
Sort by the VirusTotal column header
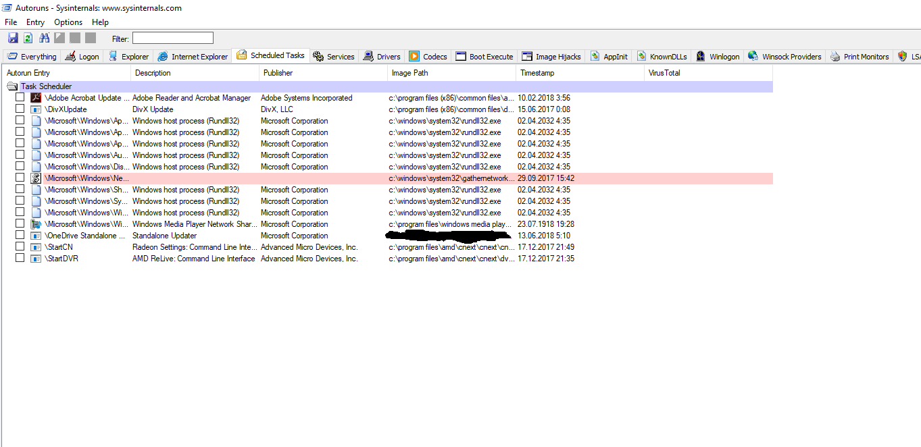pyautogui.click(x=708, y=73)
